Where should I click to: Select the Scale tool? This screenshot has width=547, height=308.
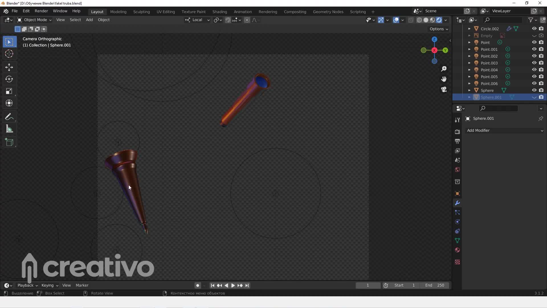[x=9, y=91]
